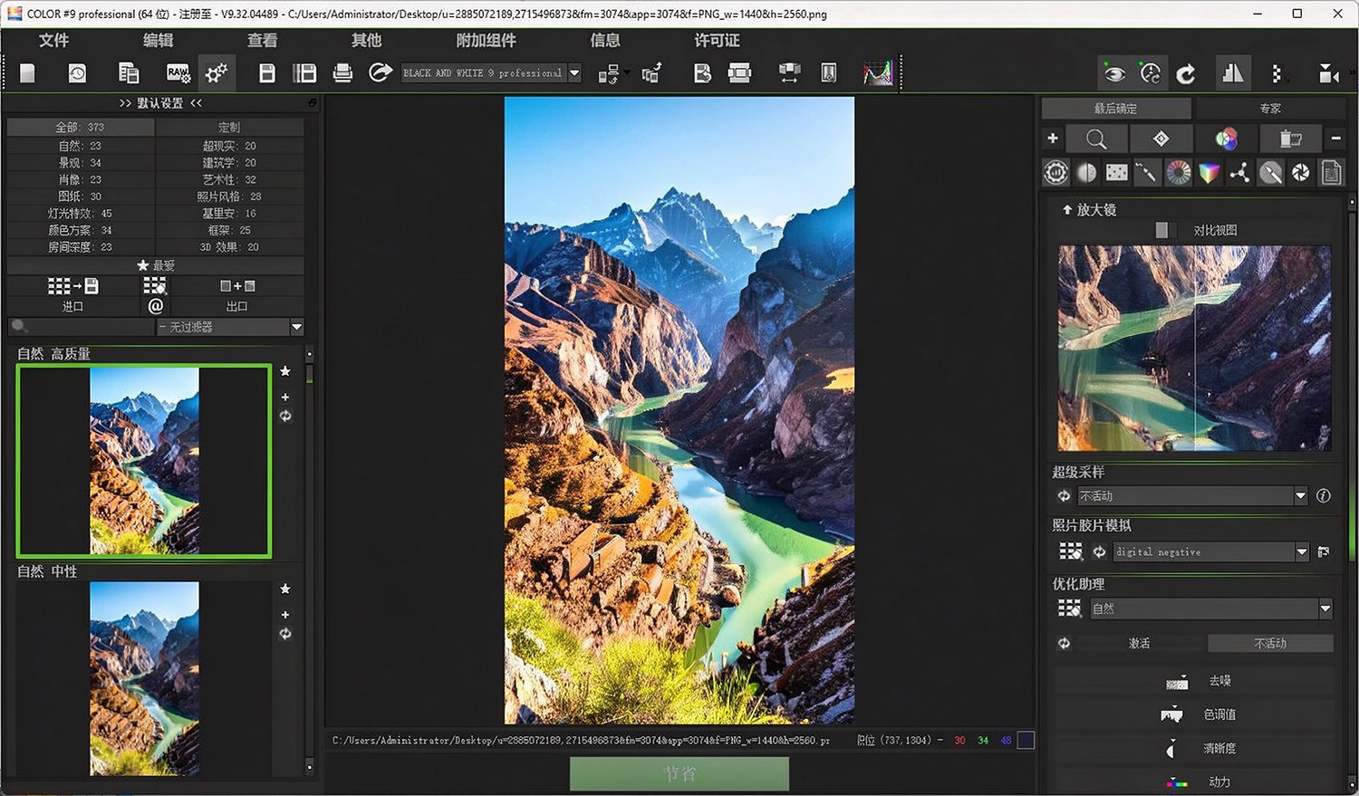Click the 进口 import presets icon
This screenshot has height=796, width=1359.
pyautogui.click(x=72, y=286)
